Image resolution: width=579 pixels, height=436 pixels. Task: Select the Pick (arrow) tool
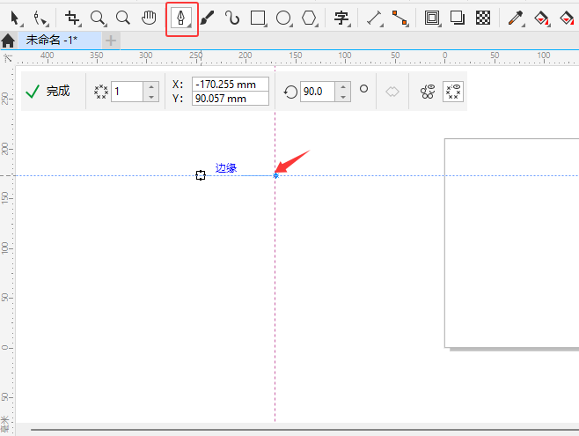[x=15, y=18]
